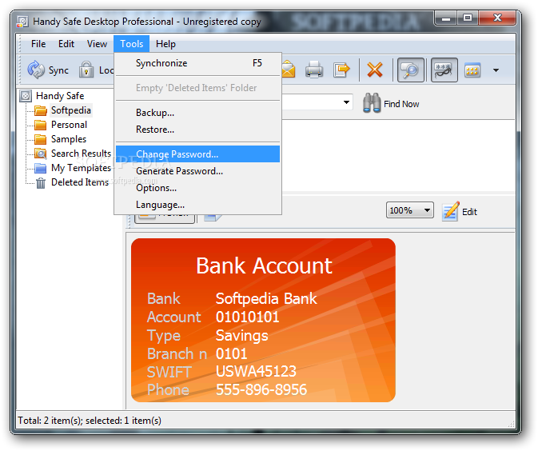The image size is (538, 451).
Task: Click the card view icon in toolbar
Action: pos(472,70)
